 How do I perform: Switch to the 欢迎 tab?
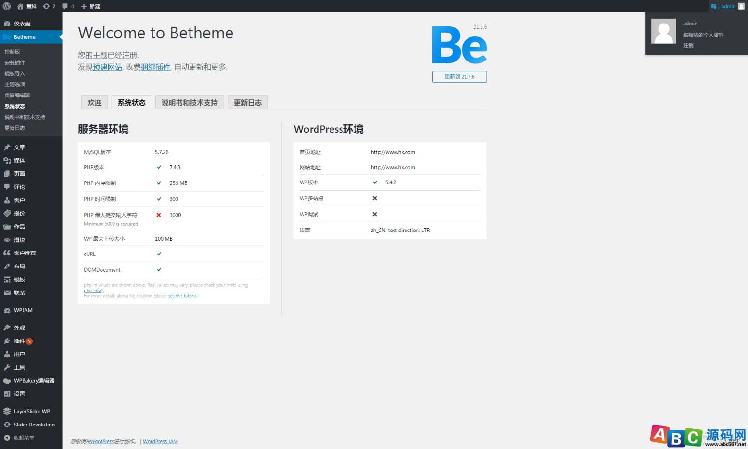point(95,102)
